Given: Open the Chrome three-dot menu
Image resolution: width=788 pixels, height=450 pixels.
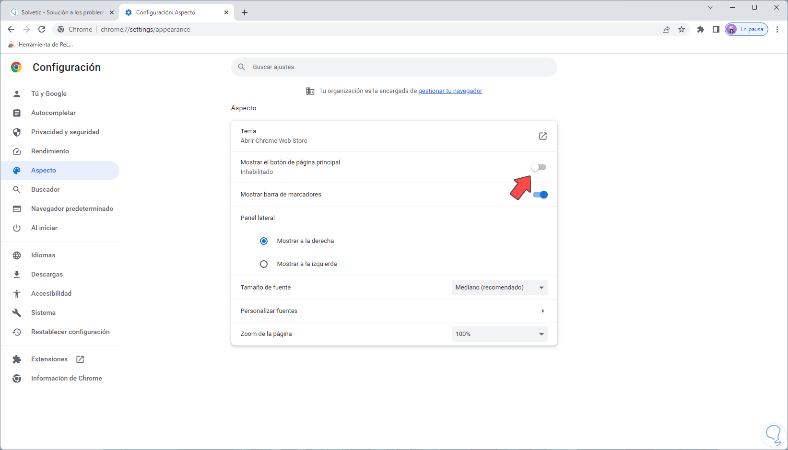Looking at the screenshot, I should coord(777,29).
